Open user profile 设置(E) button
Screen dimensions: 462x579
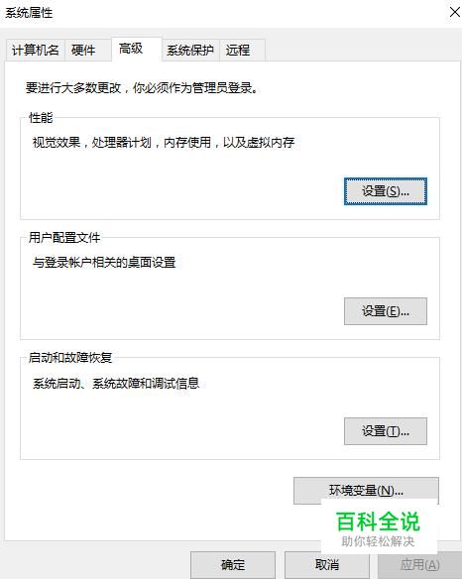coord(386,311)
